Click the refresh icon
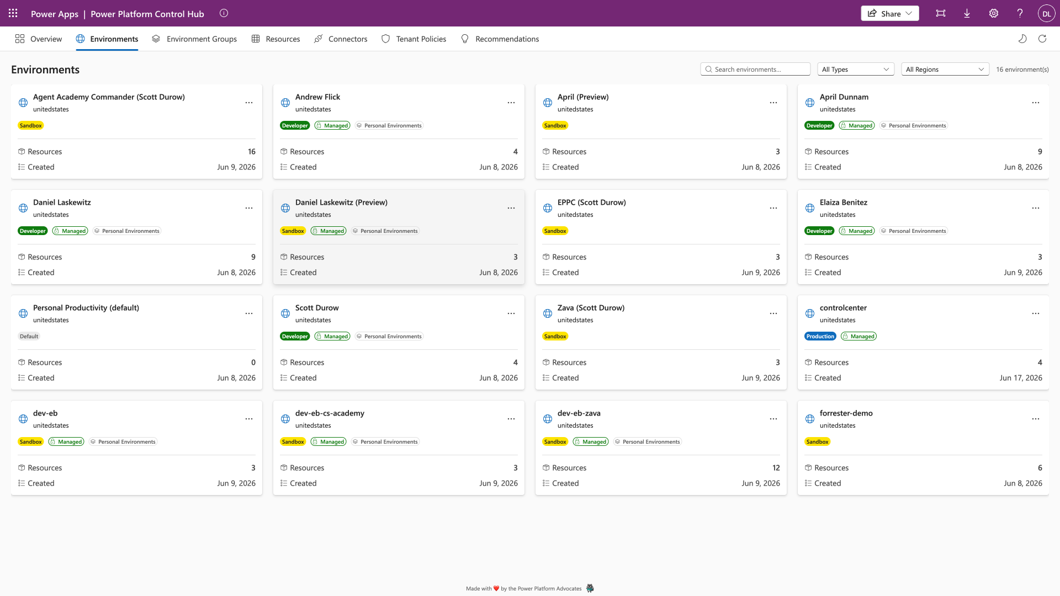The image size is (1060, 596). [1042, 39]
